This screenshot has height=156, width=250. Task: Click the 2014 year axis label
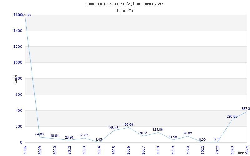pos(99,150)
